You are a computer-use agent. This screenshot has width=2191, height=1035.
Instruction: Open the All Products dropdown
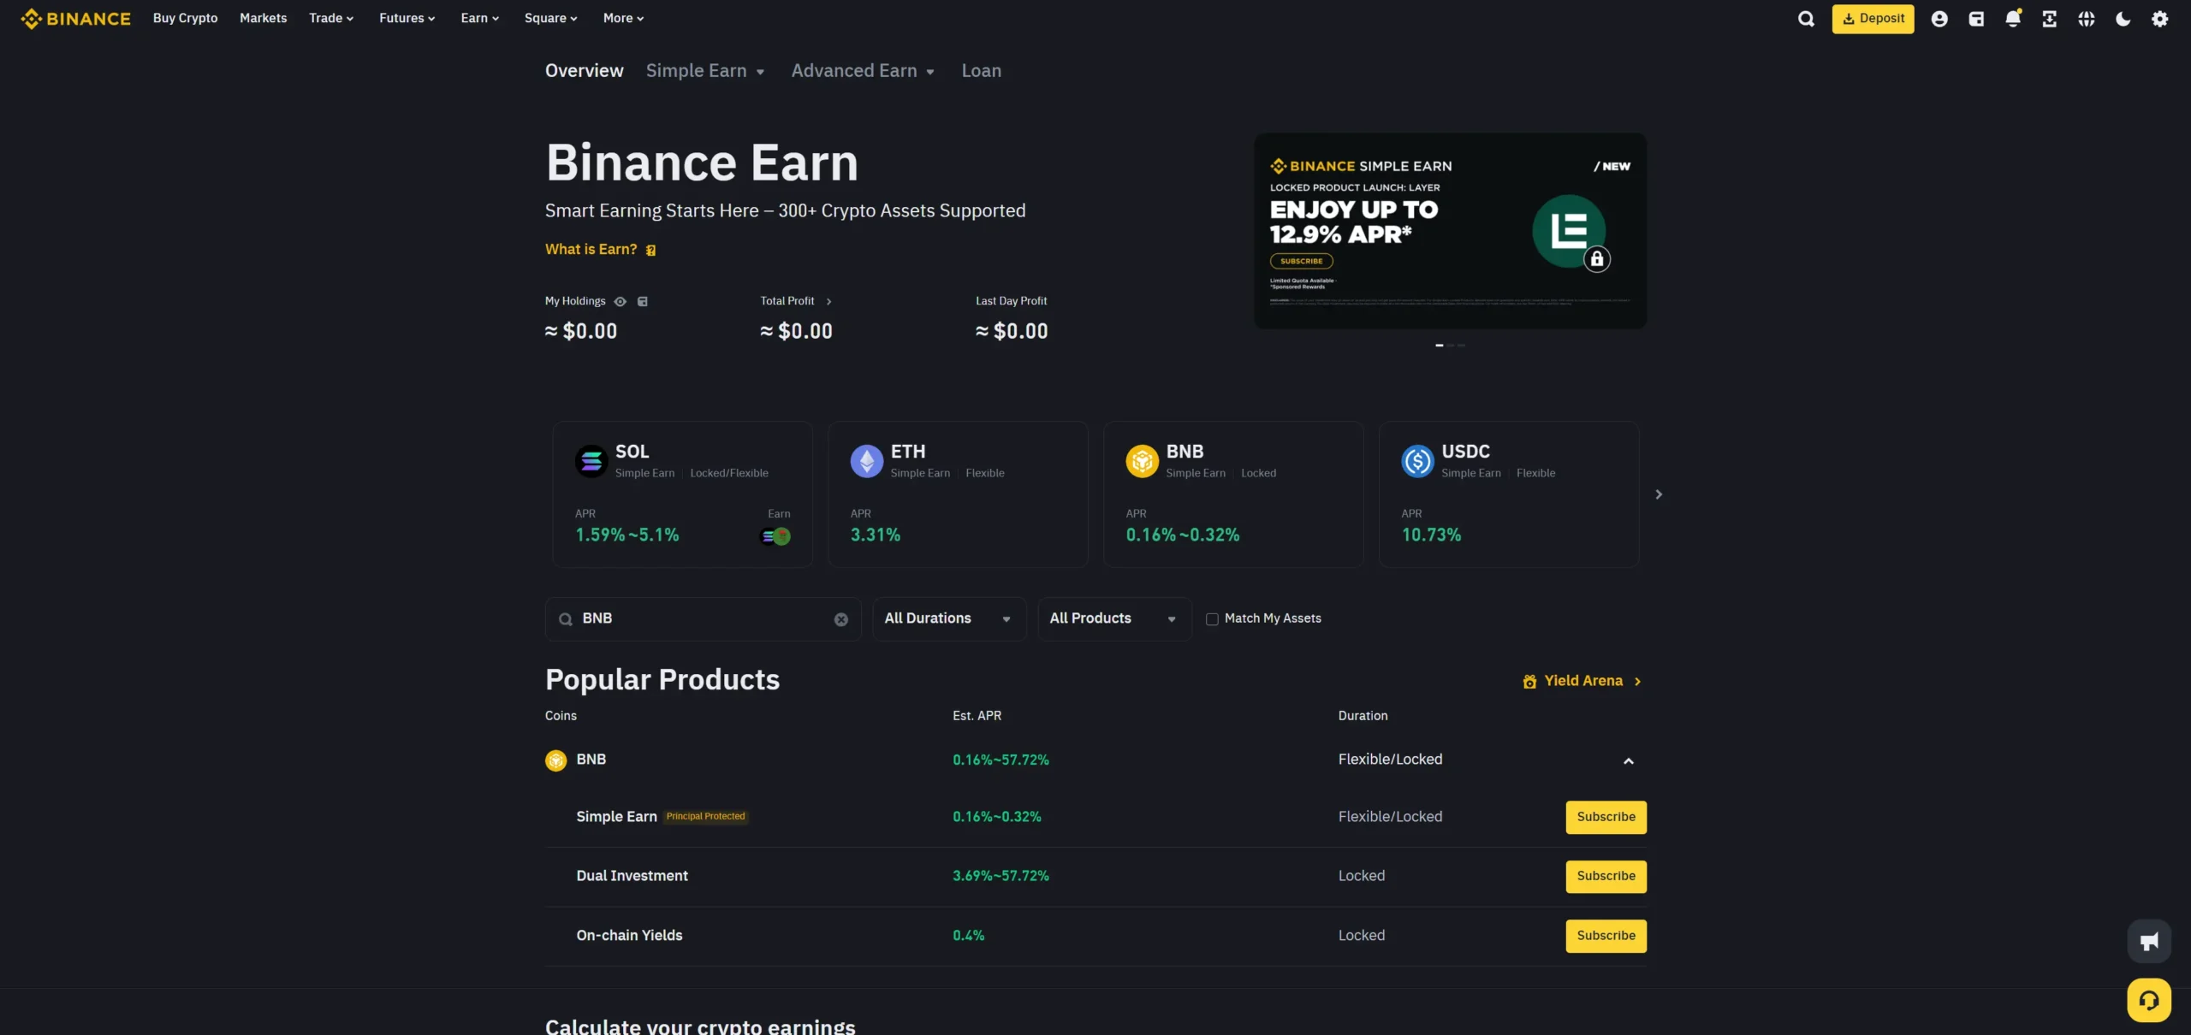coord(1112,618)
